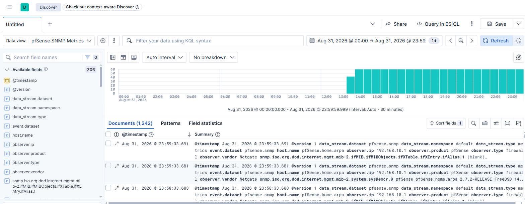The height and width of the screenshot is (204, 525).
Task: Check the row at 23:58:33.688
Action: (108, 188)
